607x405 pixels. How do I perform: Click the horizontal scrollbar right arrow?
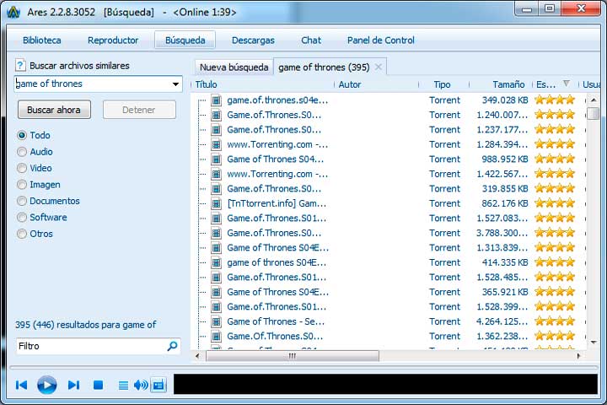tap(578, 356)
